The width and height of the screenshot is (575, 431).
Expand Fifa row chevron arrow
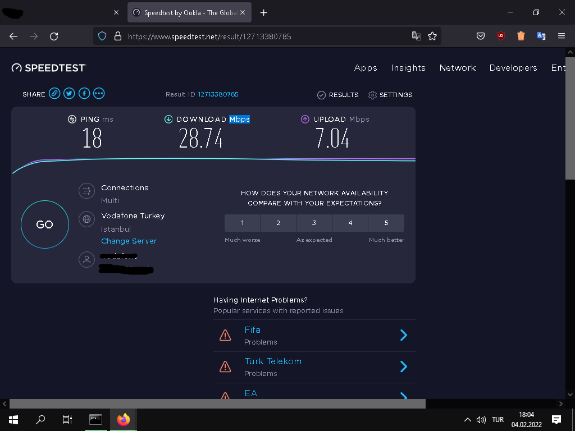403,335
